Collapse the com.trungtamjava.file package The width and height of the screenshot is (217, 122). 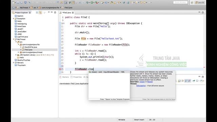point(19,44)
